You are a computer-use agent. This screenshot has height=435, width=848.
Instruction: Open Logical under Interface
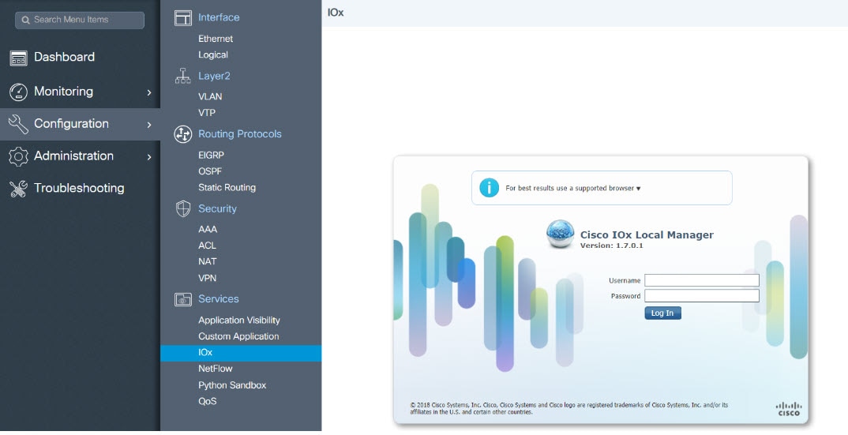point(212,55)
